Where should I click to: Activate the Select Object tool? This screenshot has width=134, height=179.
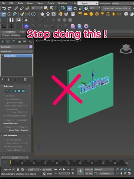coord(46,8)
